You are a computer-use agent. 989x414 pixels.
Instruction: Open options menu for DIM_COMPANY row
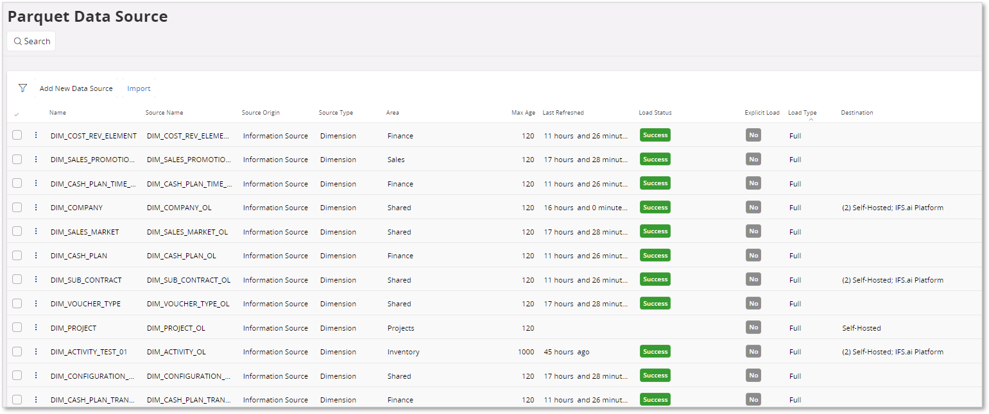pyautogui.click(x=36, y=207)
